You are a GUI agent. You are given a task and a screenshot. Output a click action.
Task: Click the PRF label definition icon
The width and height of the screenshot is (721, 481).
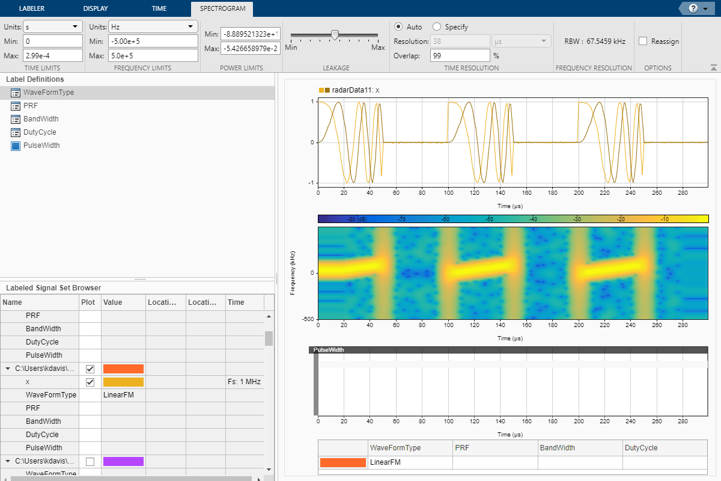pos(16,106)
